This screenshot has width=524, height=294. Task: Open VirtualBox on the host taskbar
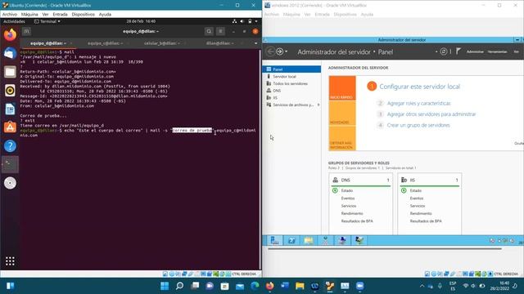(x=330, y=286)
